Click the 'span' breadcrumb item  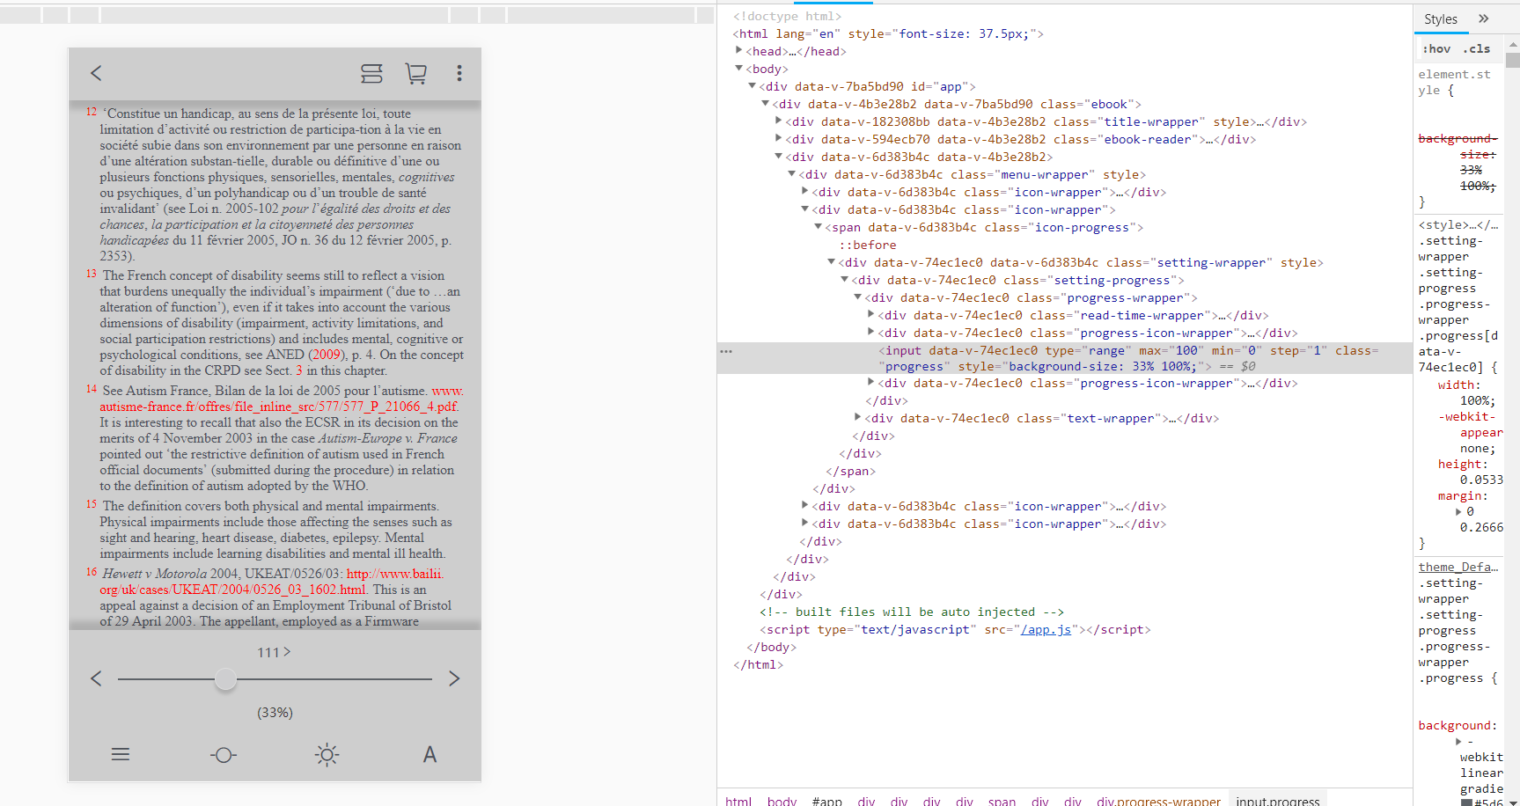[1002, 801]
